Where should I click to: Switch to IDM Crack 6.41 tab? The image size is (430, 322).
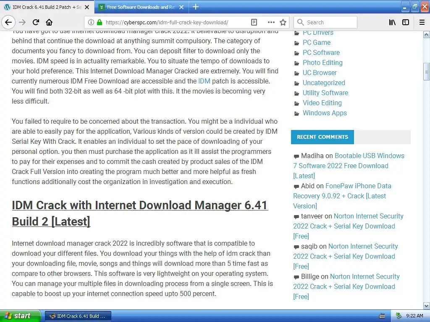coord(47,7)
